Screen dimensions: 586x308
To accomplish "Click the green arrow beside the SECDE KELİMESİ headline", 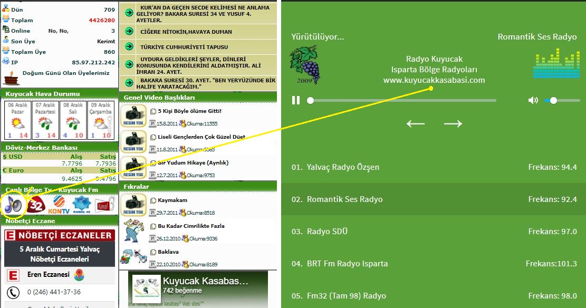I will (129, 13).
